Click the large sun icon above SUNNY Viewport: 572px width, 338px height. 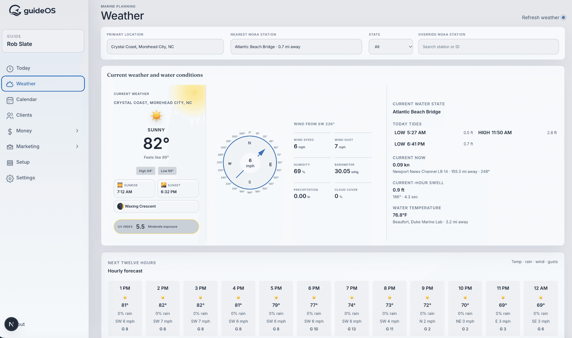pos(156,116)
